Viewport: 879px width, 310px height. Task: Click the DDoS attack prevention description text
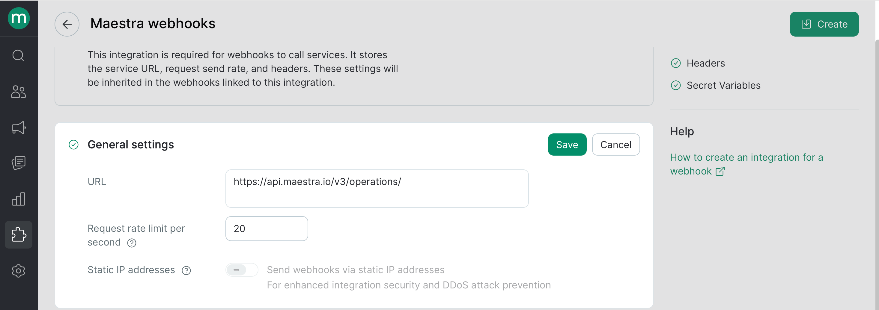point(409,285)
